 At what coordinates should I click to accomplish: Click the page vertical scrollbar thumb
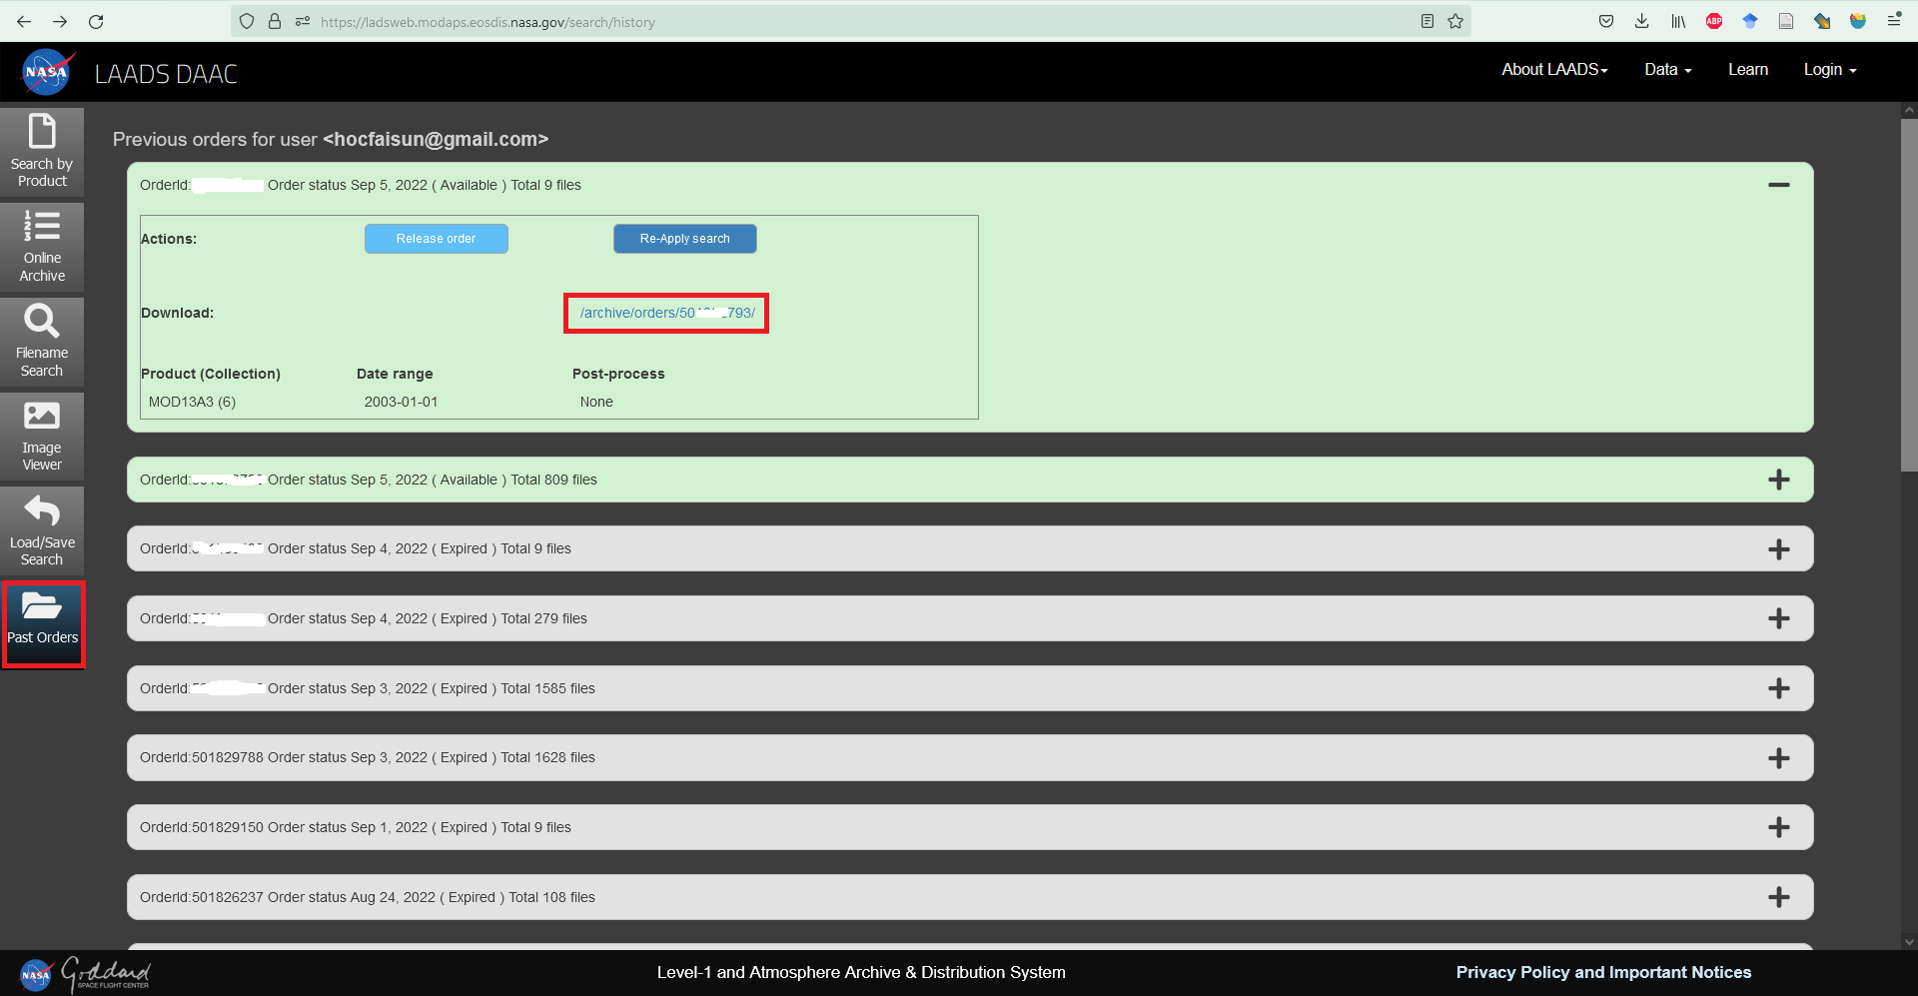1908,295
